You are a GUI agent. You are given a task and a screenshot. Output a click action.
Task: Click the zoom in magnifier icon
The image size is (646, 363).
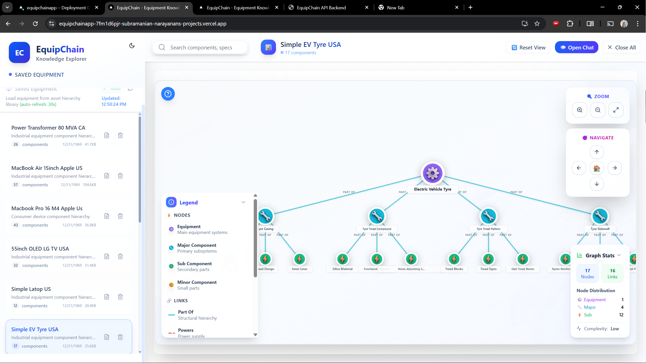coord(580,110)
